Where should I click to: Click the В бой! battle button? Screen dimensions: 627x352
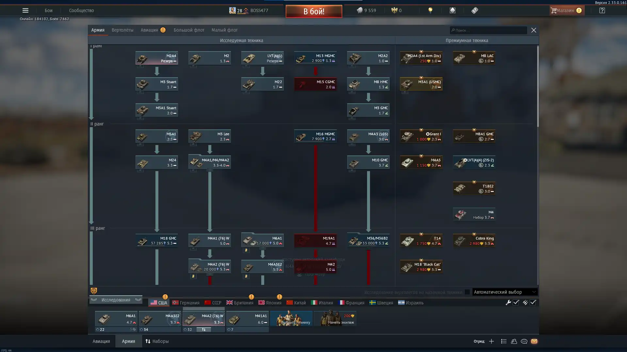[314, 11]
